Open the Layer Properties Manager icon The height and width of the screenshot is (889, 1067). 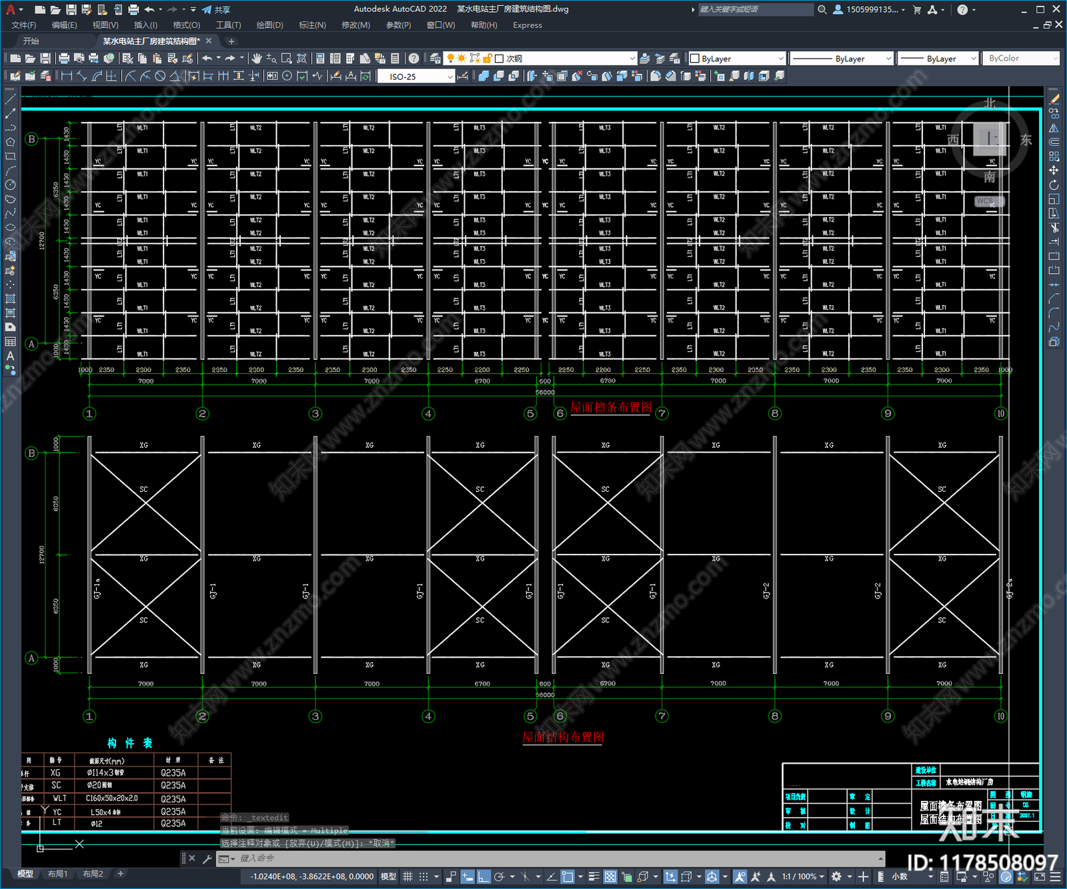pyautogui.click(x=435, y=59)
